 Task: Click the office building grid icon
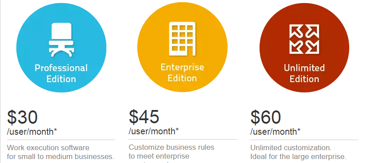(x=182, y=39)
